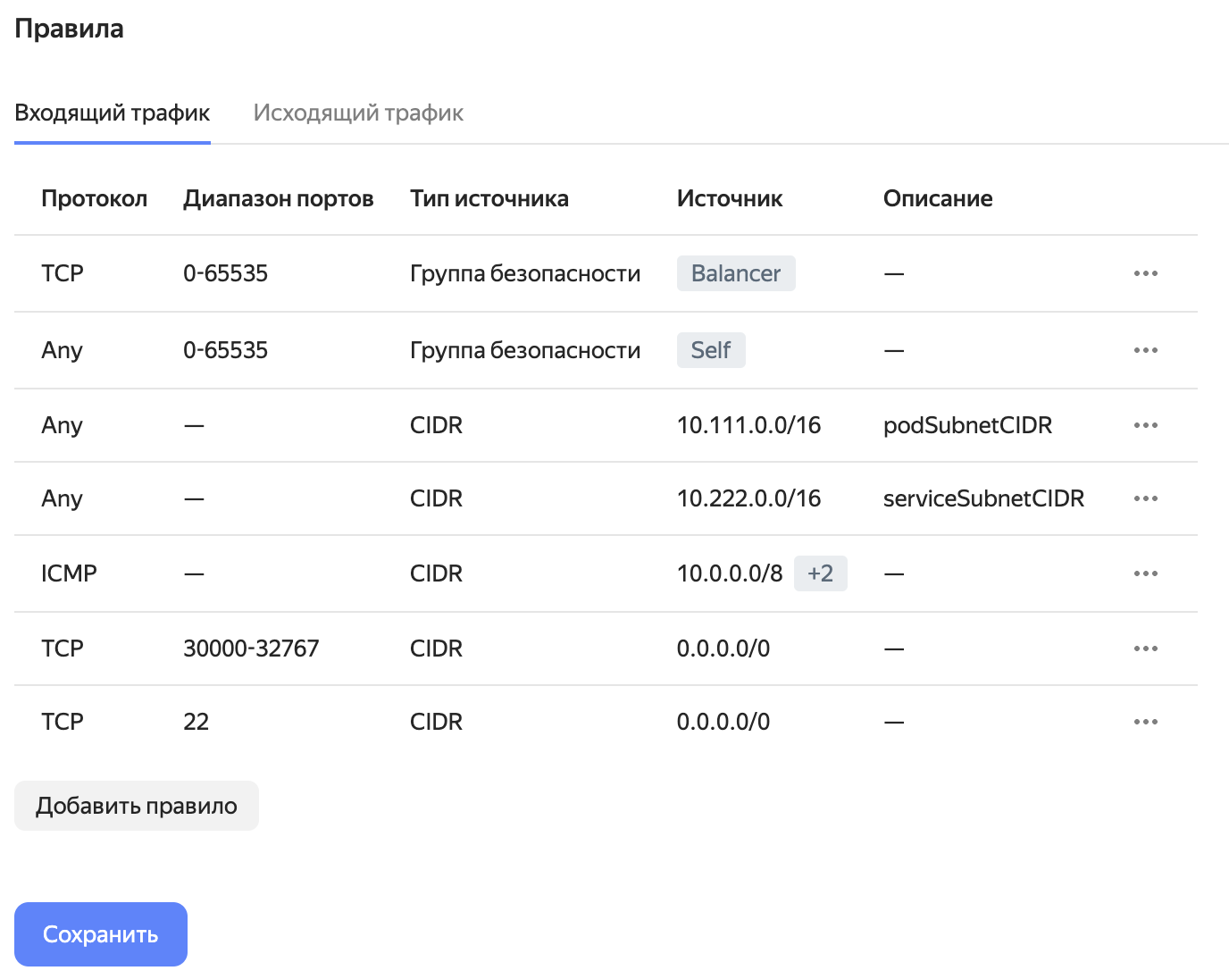Click the Диапазон портов column header
1229x979 pixels.
pos(279,198)
